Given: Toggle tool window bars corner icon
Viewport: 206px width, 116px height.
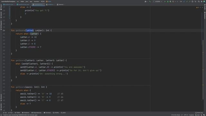Looking at the screenshot, I should pos(1,115).
